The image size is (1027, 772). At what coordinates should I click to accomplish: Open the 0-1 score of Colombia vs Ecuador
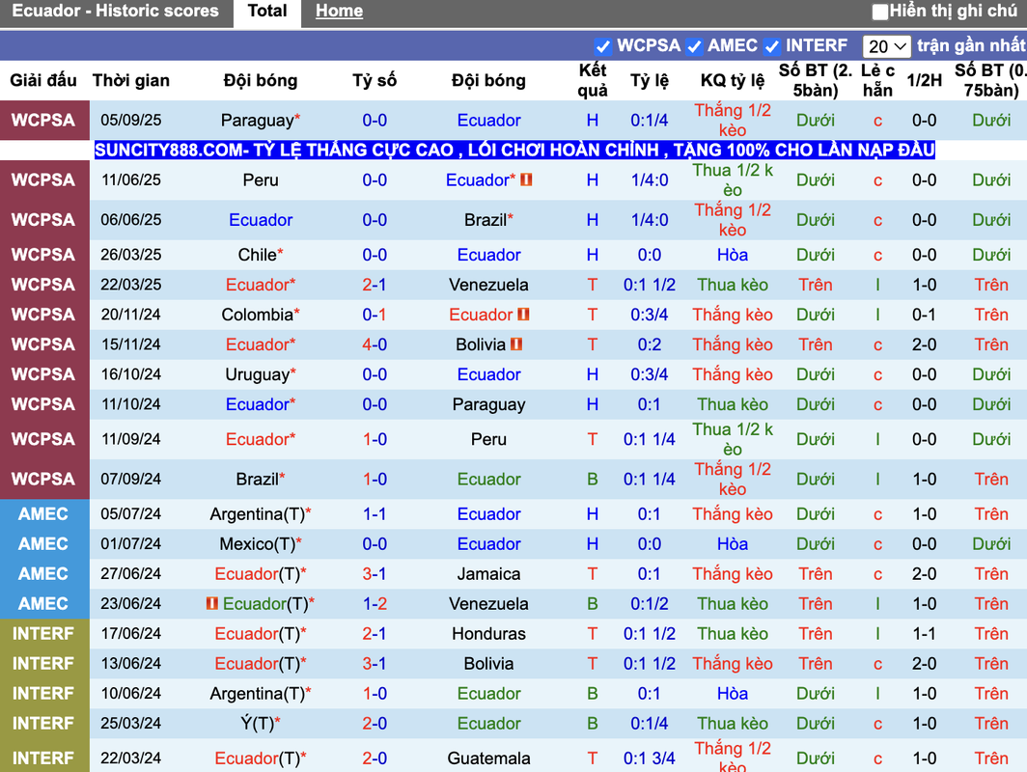point(375,315)
